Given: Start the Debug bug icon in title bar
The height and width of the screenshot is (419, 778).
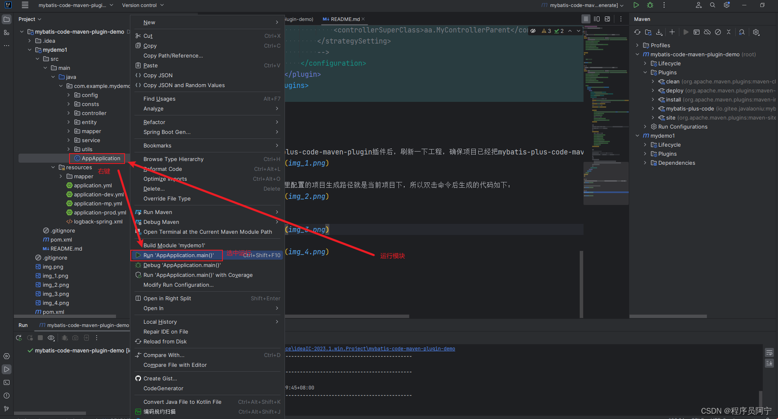Looking at the screenshot, I should coord(650,5).
